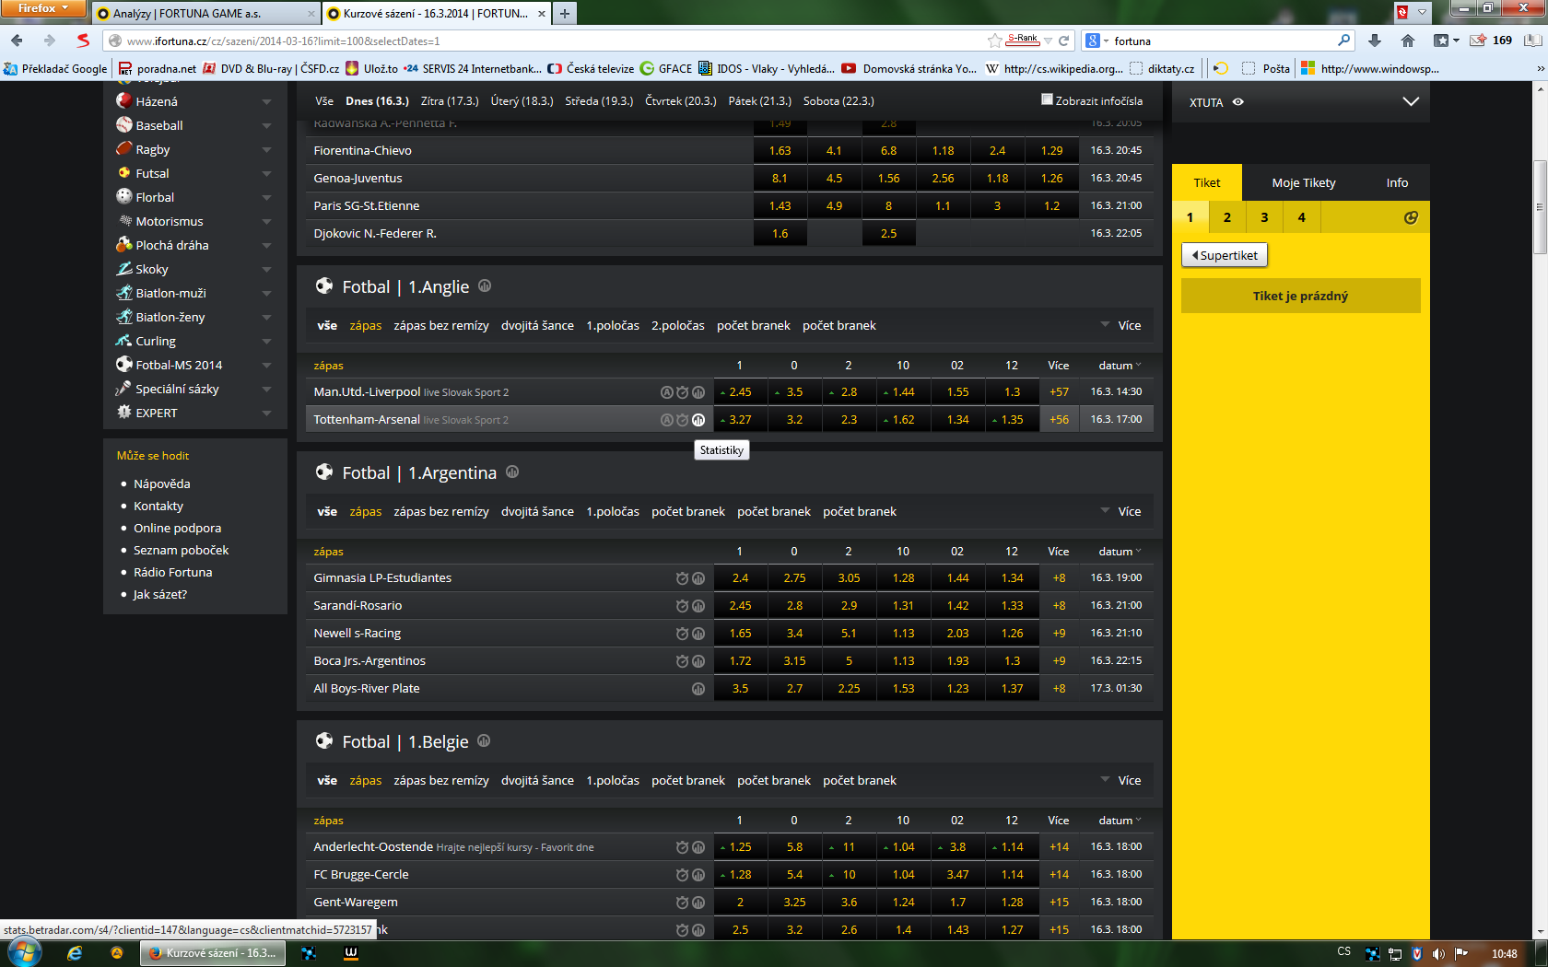Open Kurzové sázení Firefox window in taskbar

pos(213,953)
